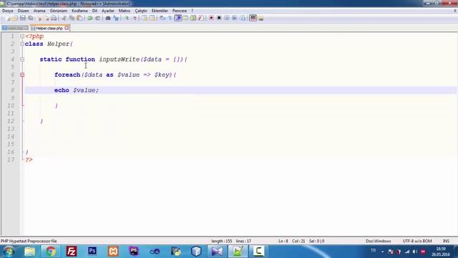Image resolution: width=458 pixels, height=258 pixels.
Task: Collapse the red foreach fold marker at line 6
Action: tap(22, 75)
